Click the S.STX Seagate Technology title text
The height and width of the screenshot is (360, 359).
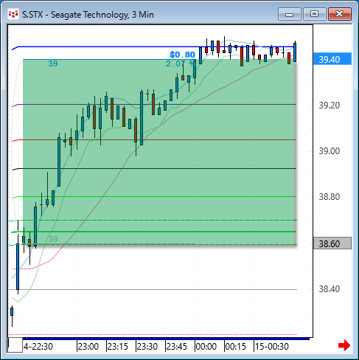[x=88, y=15]
